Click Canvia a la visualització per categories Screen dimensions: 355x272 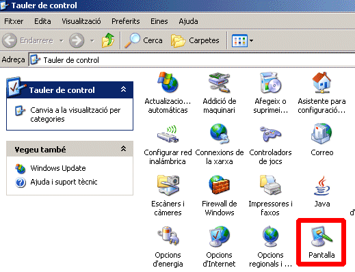(75, 115)
